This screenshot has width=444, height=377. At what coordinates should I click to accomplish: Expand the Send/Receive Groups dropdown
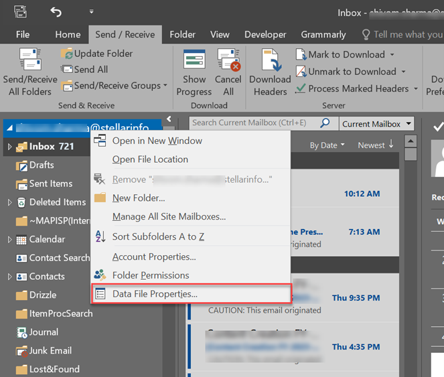coord(165,85)
